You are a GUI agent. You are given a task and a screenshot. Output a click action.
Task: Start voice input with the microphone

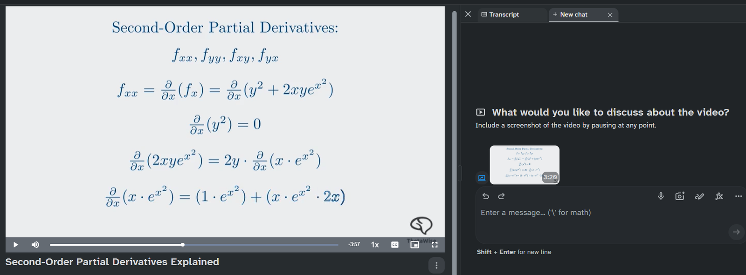tap(661, 196)
